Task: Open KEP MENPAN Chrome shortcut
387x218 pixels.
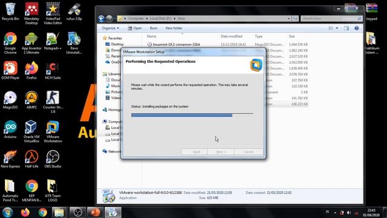Action: click(x=31, y=190)
